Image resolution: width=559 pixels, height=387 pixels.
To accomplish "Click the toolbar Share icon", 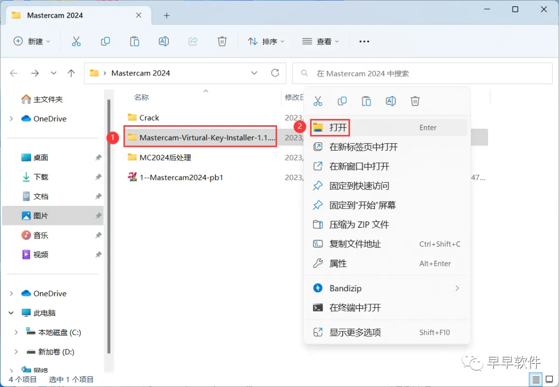I will point(193,41).
